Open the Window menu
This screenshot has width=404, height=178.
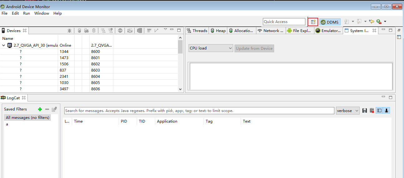click(42, 13)
